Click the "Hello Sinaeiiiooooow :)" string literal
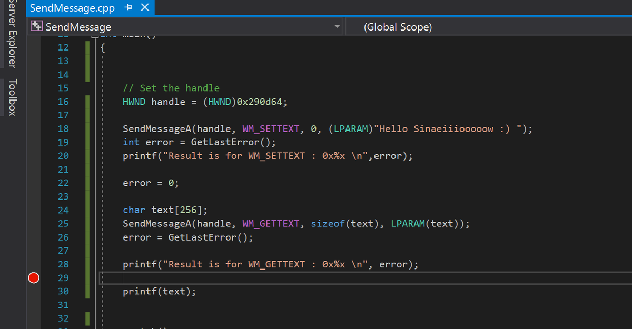The height and width of the screenshot is (329, 632). tap(448, 129)
